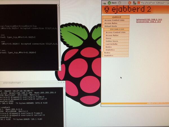Viewport: 169px width, 127px height.
Task: Click the MTU:1500 Metric:1 text in terminal
Action: click(x=28, y=95)
